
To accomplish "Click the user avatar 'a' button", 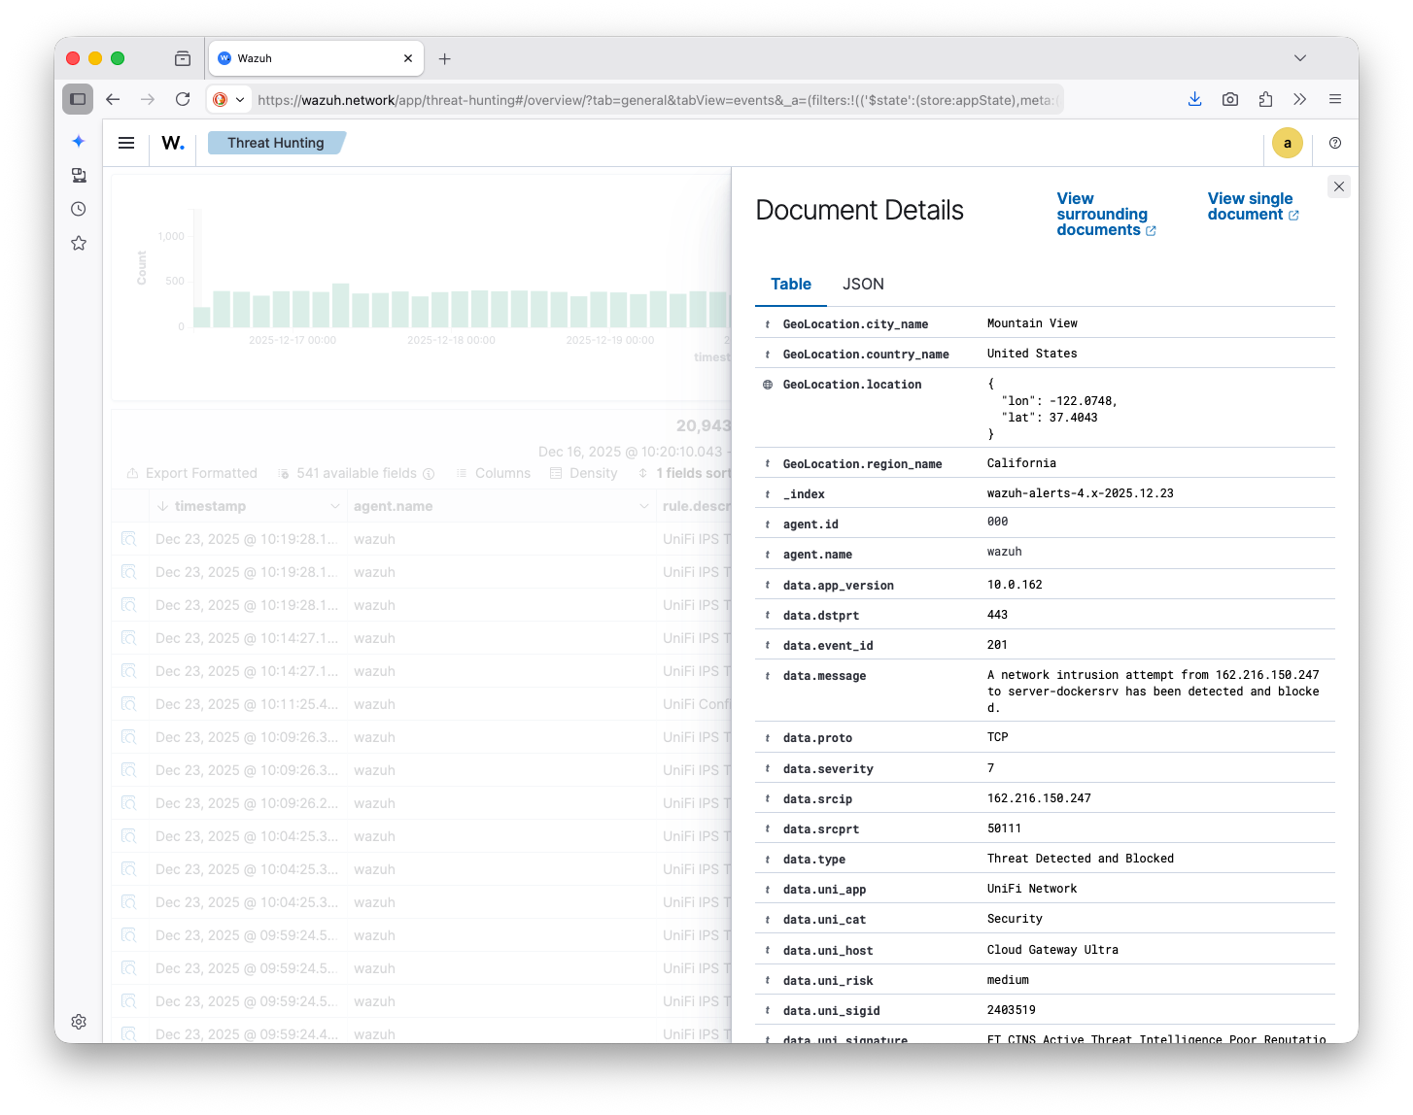I will [x=1287, y=143].
